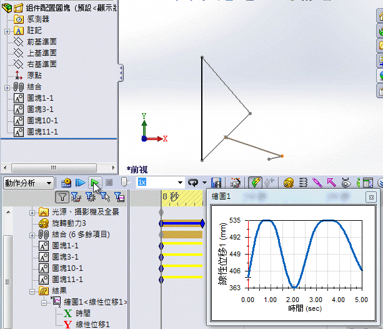Screen dimensions: 383x329
Task: Click the 0 秒 timeline ruler
Action: (182, 198)
